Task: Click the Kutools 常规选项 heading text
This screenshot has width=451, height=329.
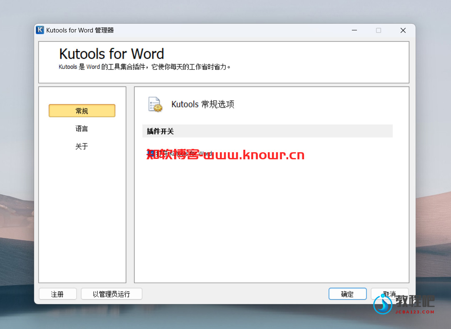Action: 203,104
